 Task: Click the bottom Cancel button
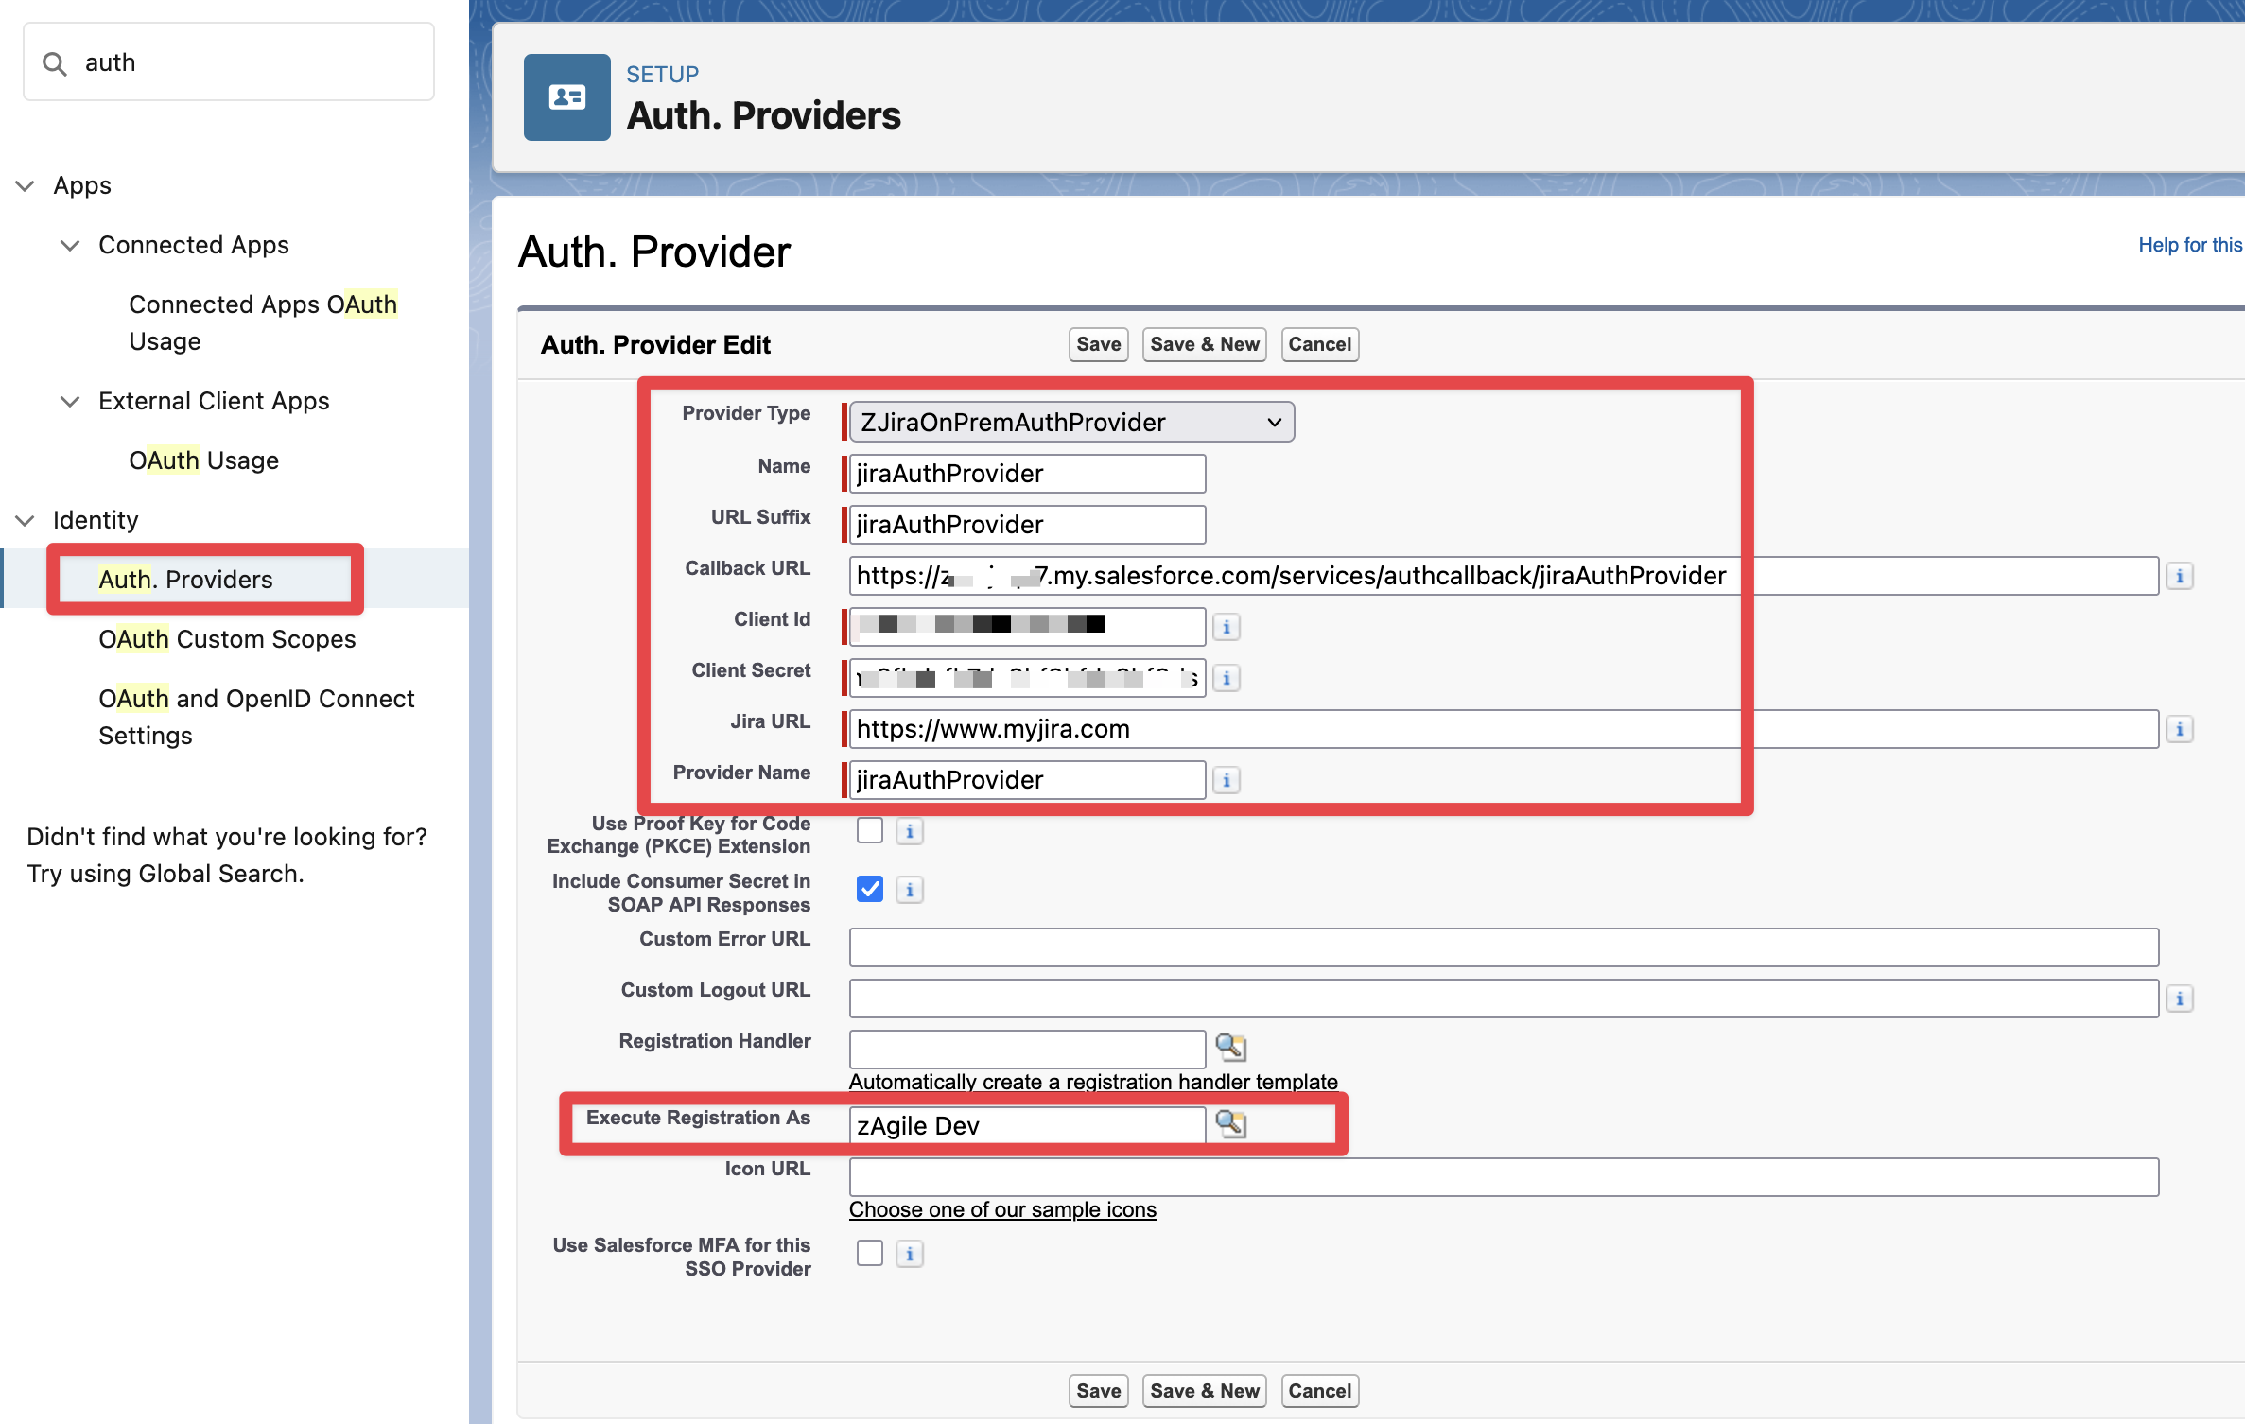coord(1319,1391)
